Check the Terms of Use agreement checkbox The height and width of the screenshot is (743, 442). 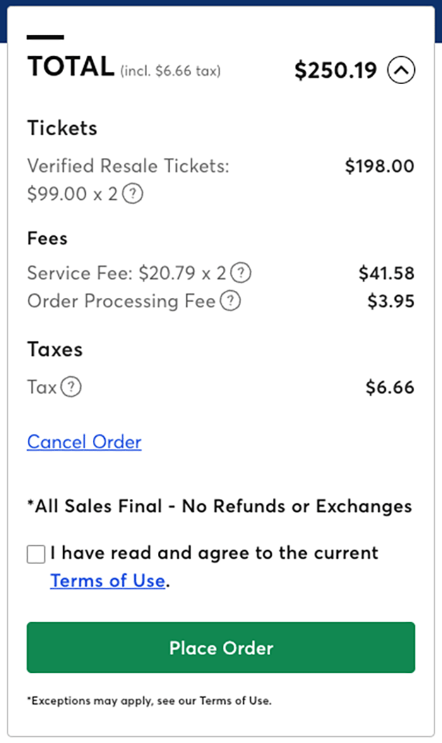coord(36,555)
